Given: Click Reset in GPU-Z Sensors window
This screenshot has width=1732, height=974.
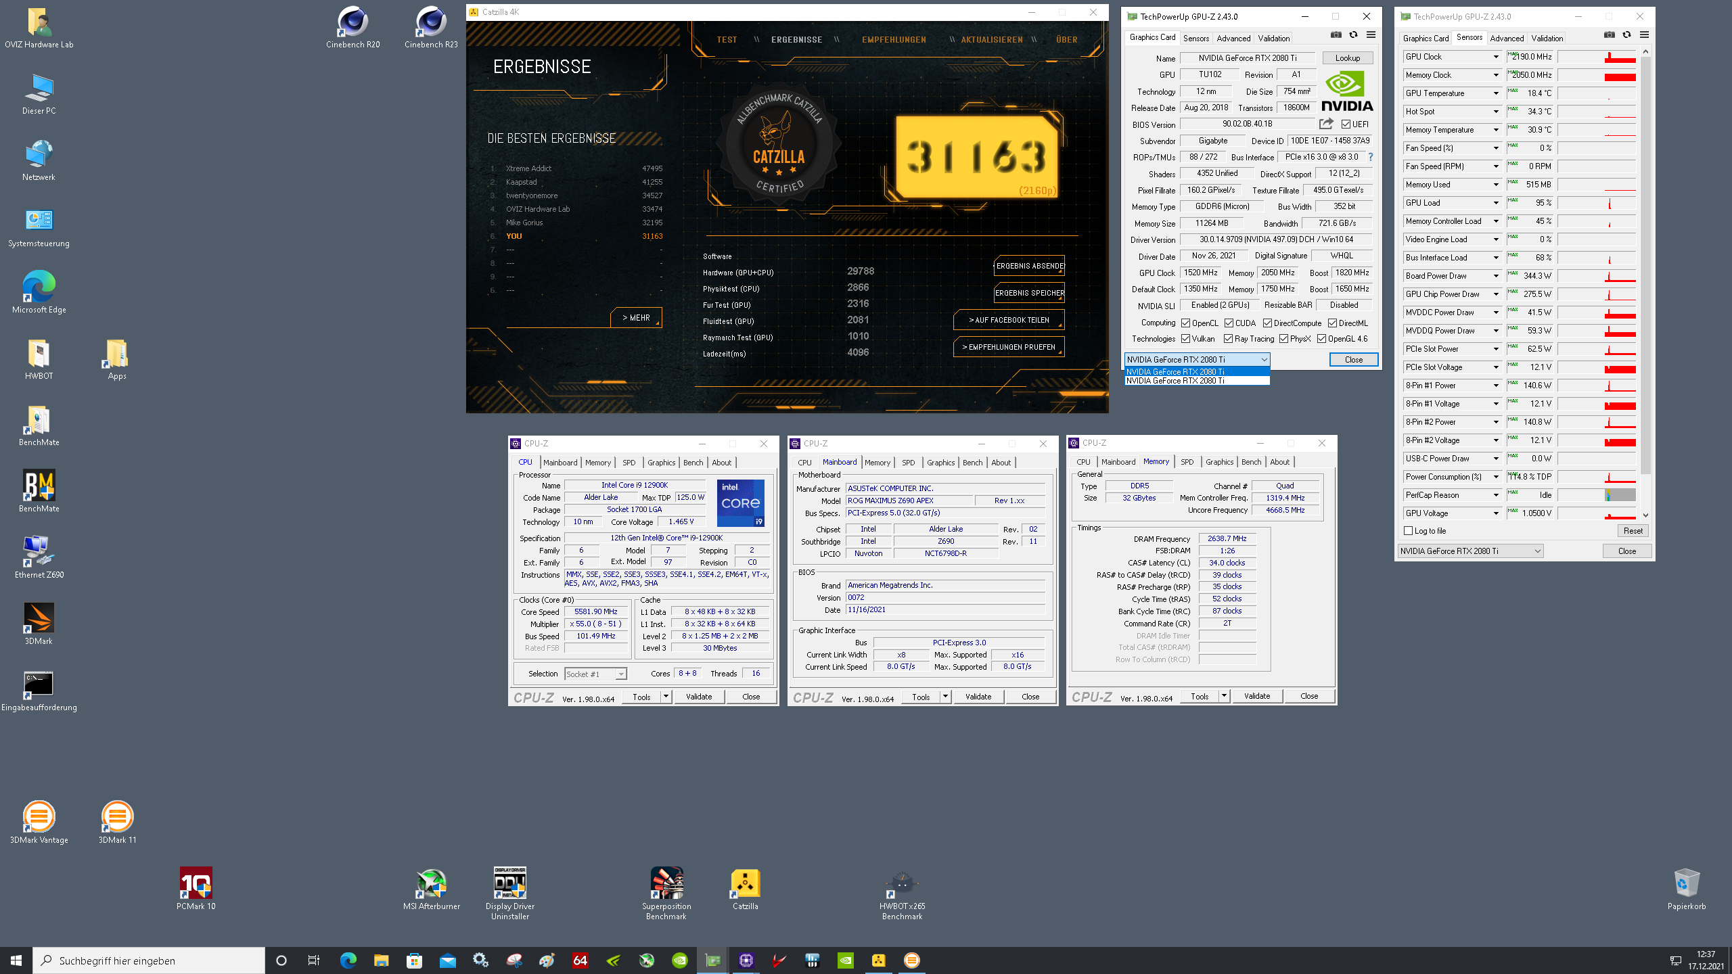Looking at the screenshot, I should 1633,531.
